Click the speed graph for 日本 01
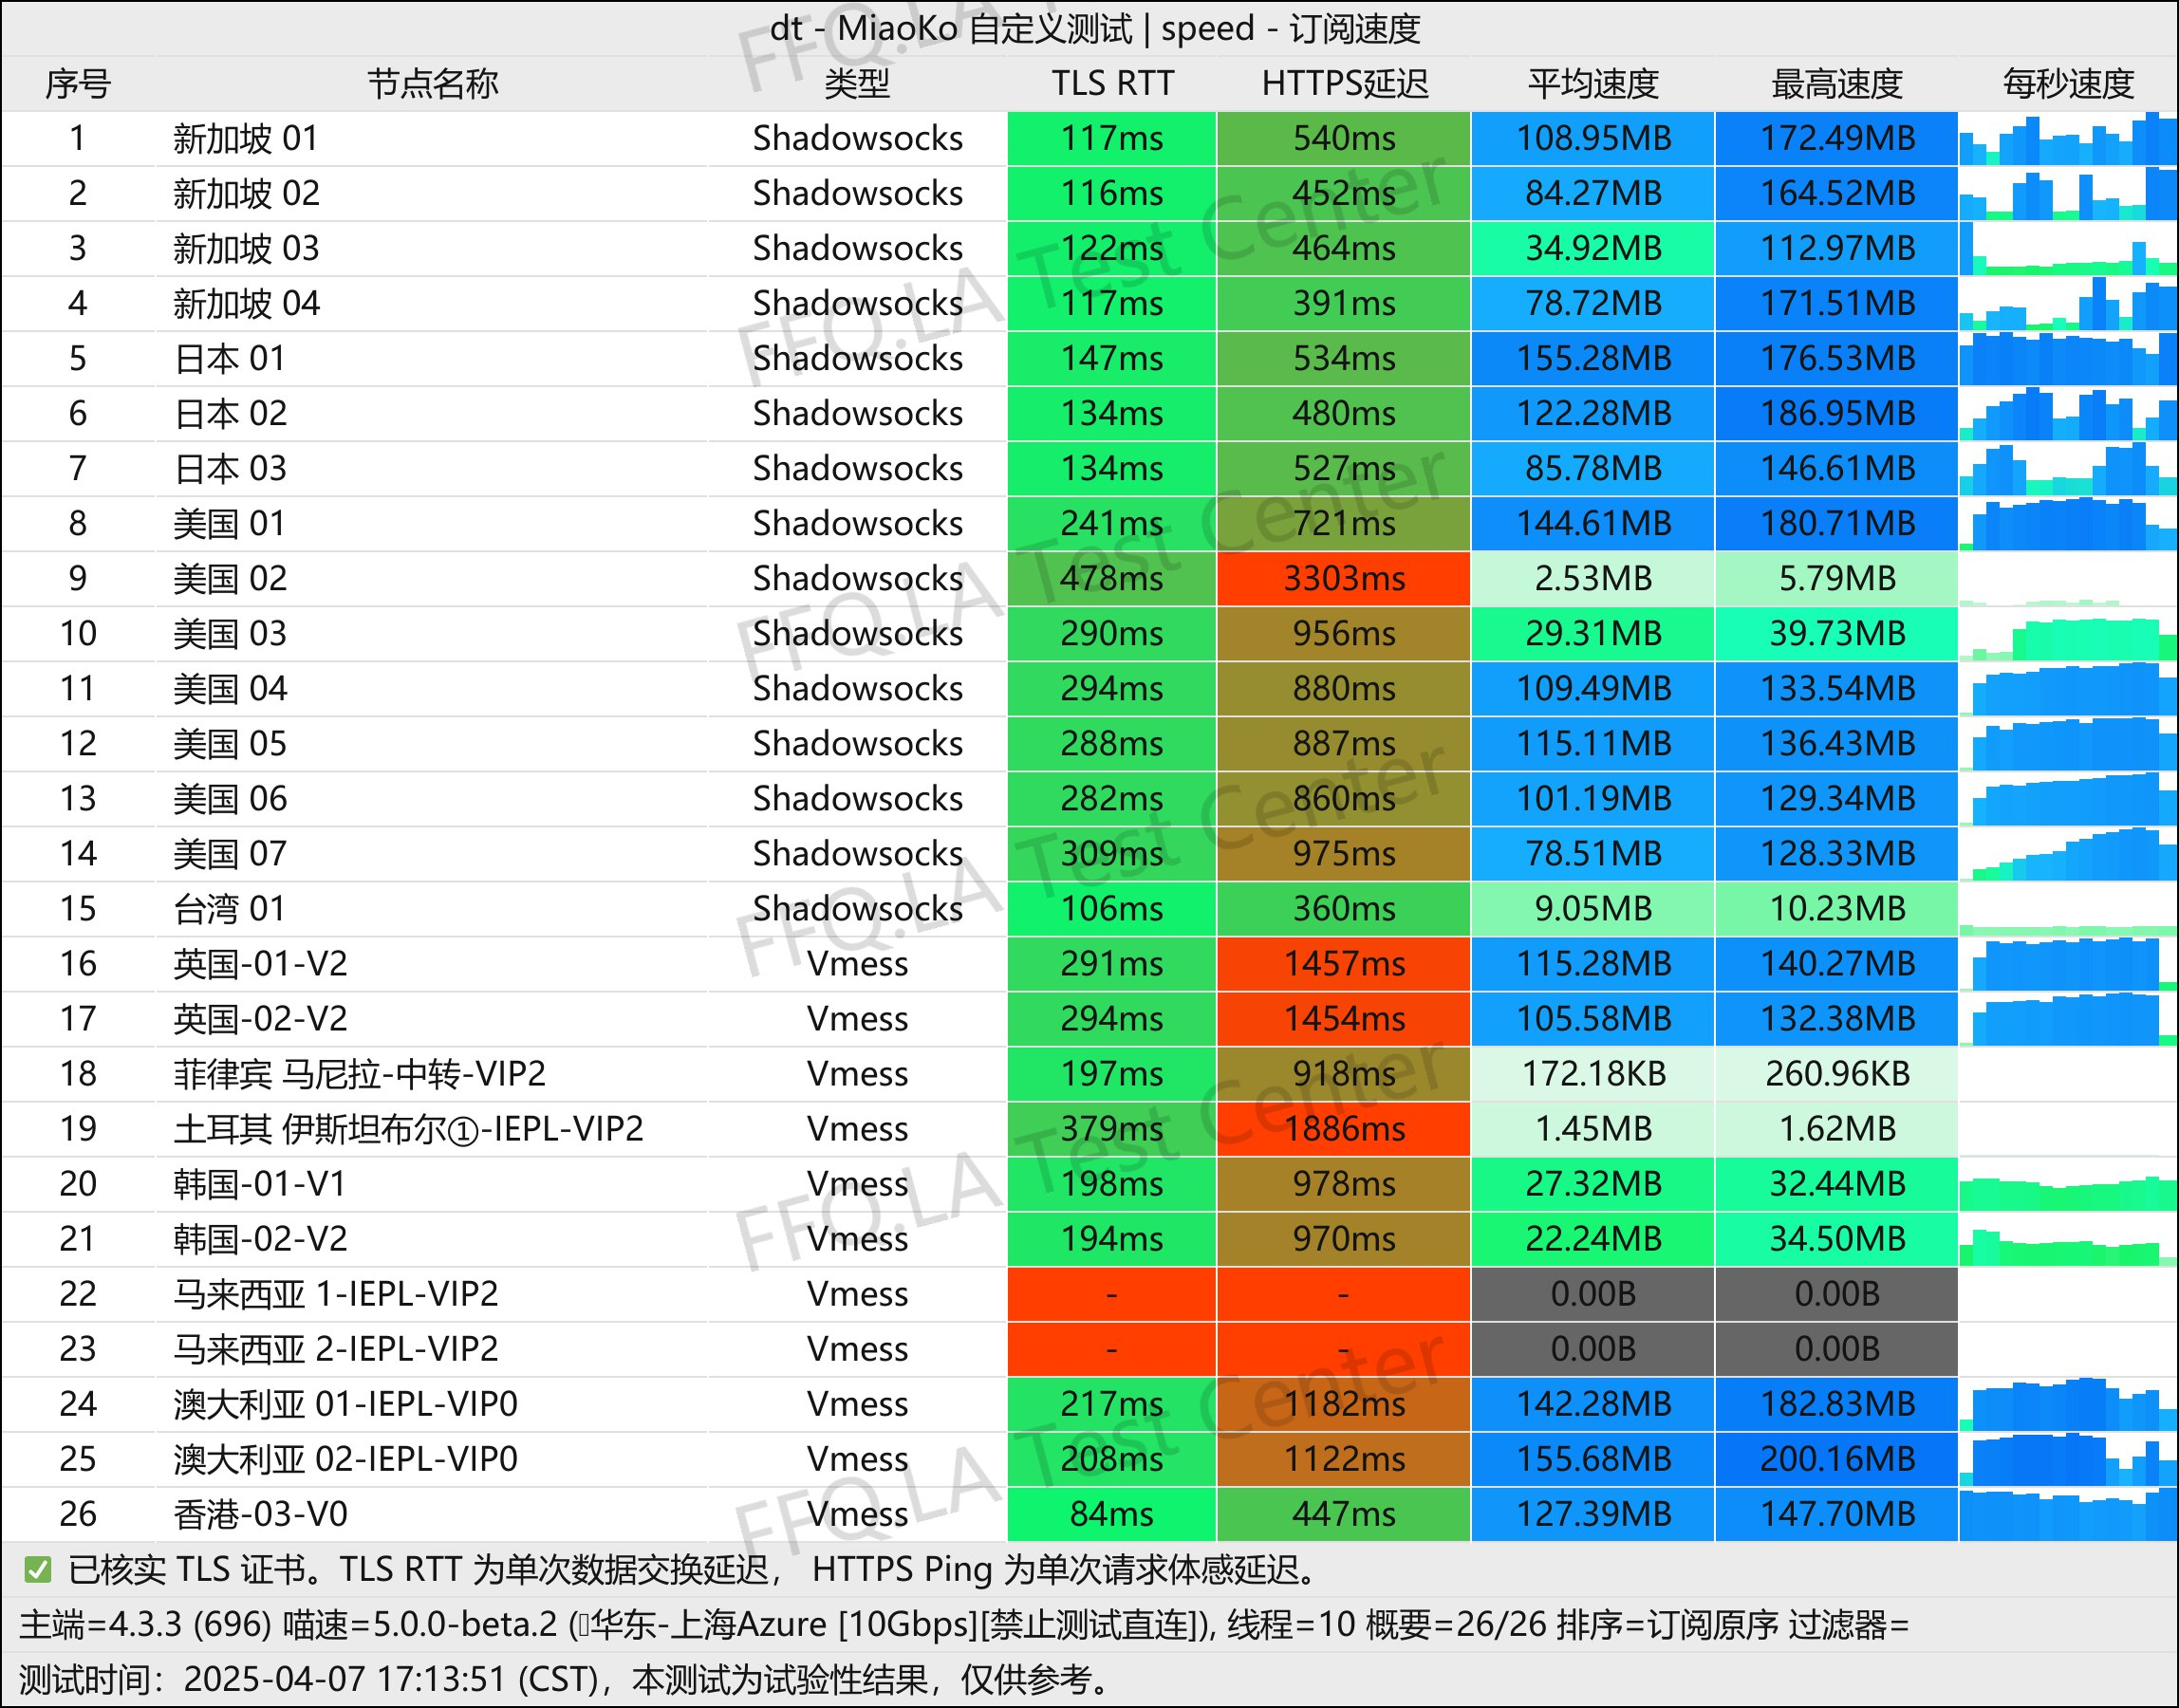The image size is (2179, 1708). coord(2066,358)
